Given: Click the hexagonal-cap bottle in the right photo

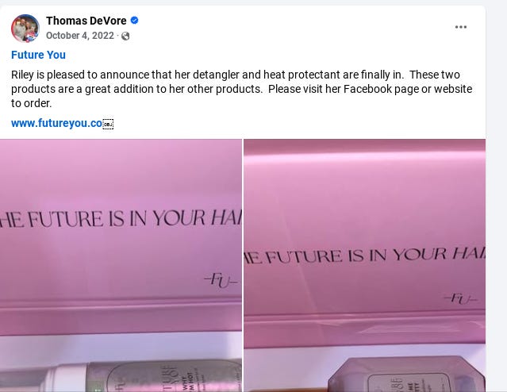Looking at the screenshot, I should (406, 375).
